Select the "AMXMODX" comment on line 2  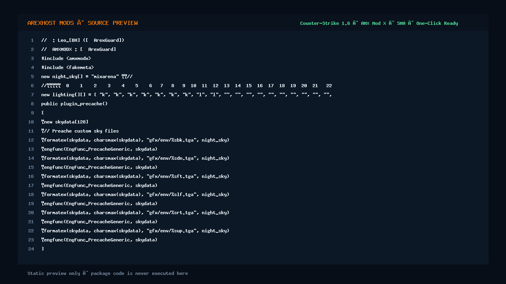79,49
